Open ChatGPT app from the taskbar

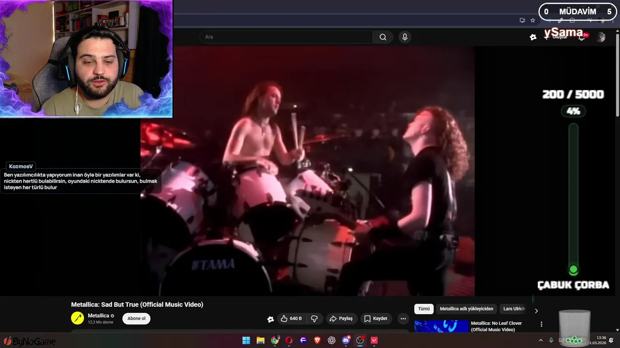coord(332,340)
